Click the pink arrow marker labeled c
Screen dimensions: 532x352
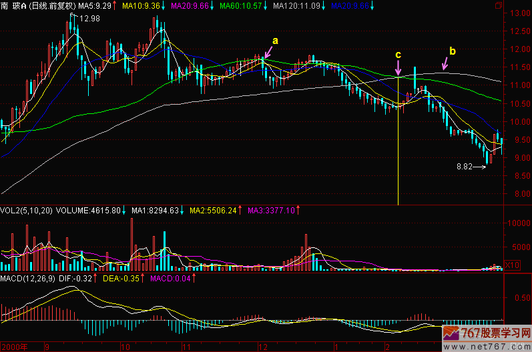(398, 67)
